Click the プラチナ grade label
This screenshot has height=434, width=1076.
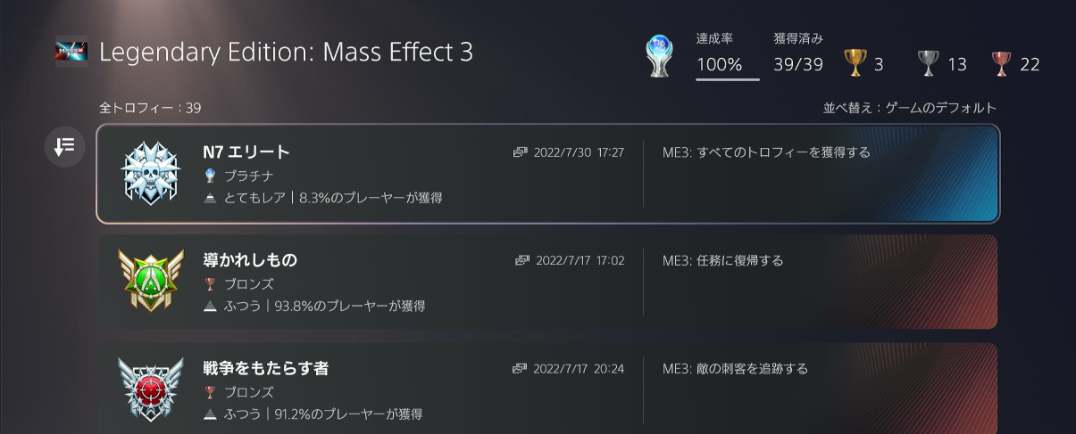[x=248, y=176]
